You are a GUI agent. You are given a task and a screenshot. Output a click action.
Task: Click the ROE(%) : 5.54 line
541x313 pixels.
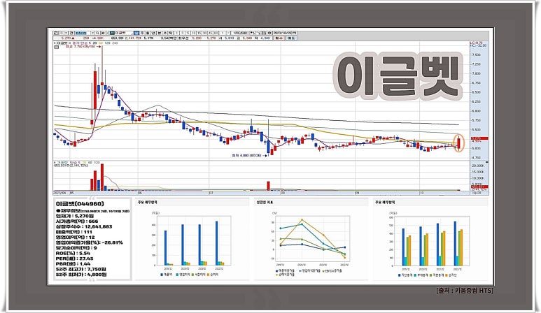[73, 253]
